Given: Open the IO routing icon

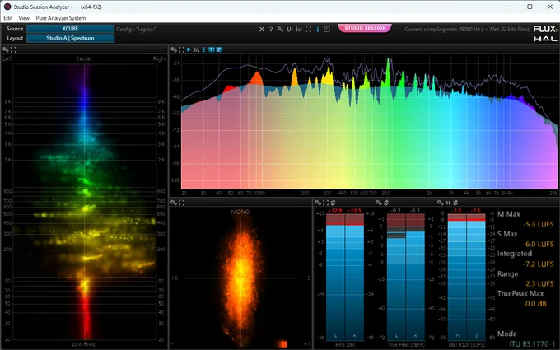Looking at the screenshot, I should (x=299, y=30).
